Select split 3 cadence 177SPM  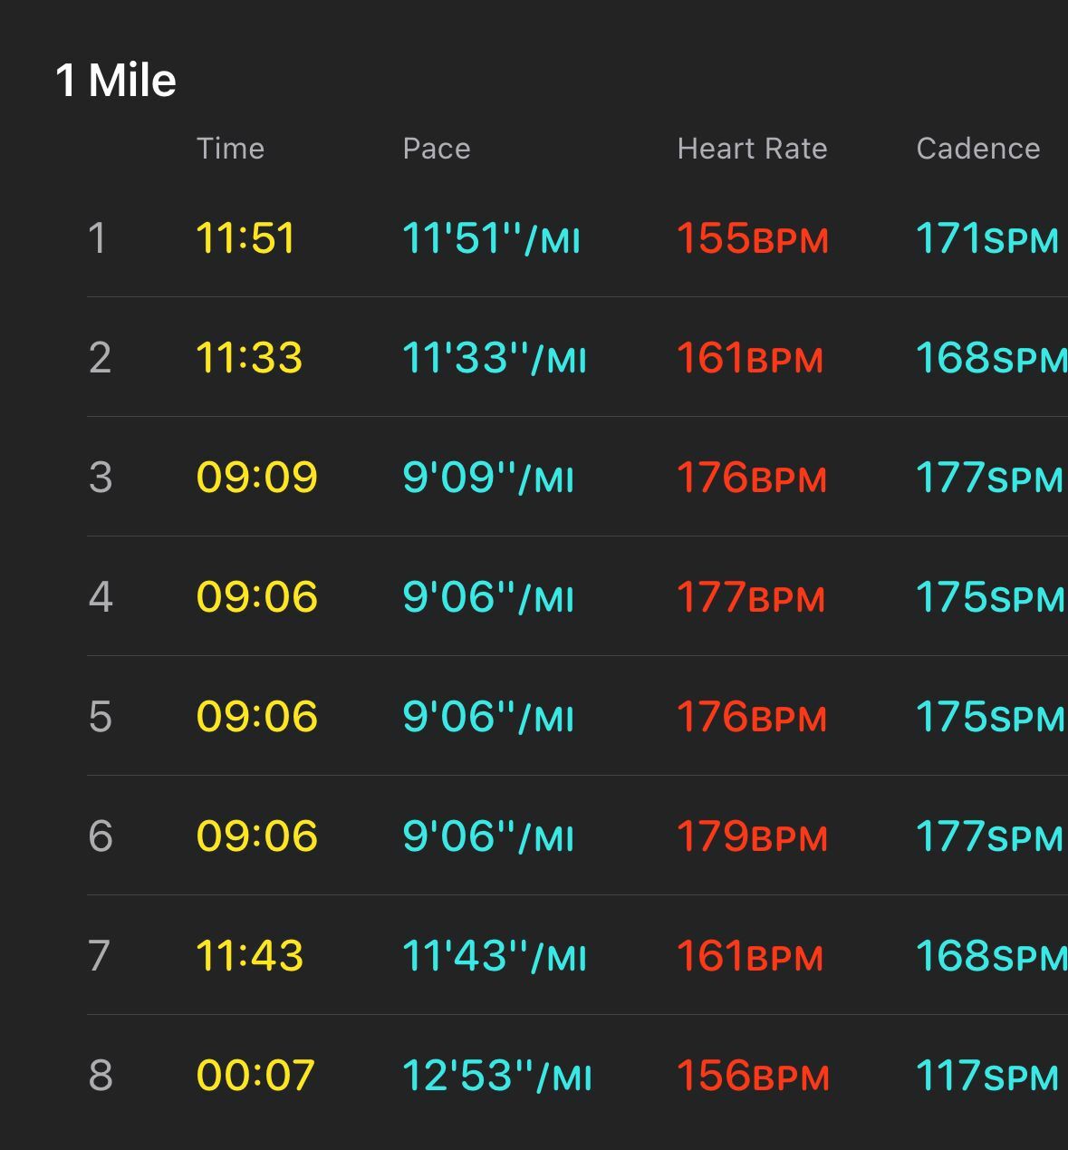[990, 478]
